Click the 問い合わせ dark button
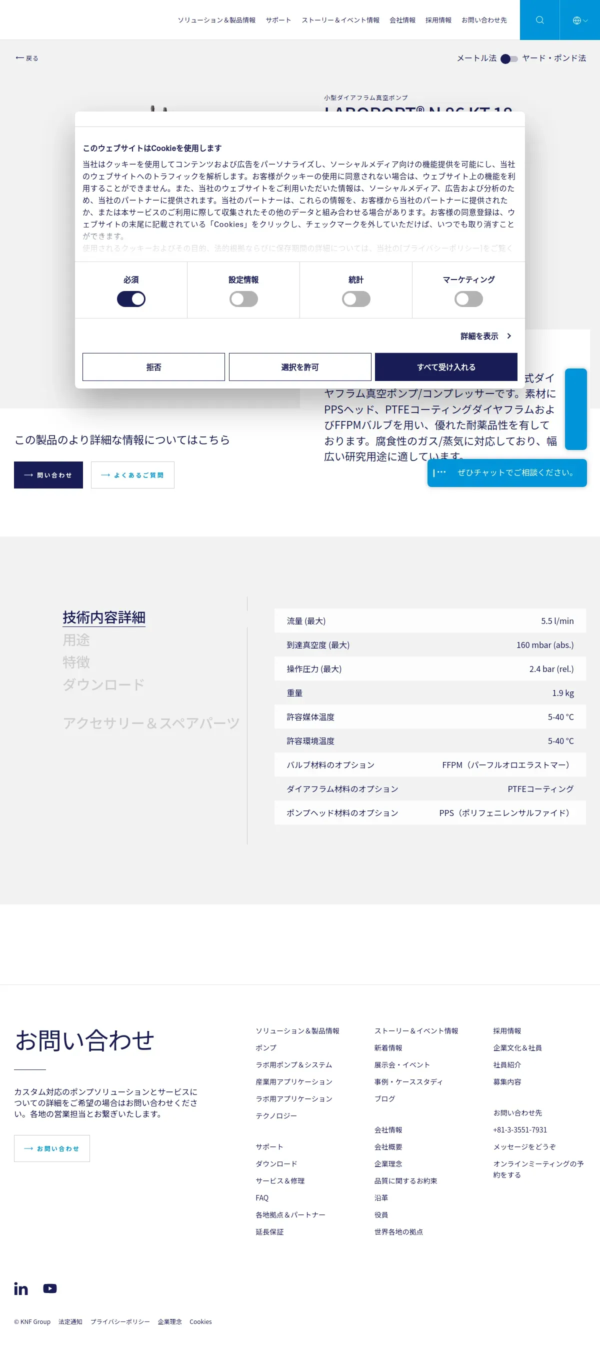This screenshot has height=1347, width=600. 48,475
